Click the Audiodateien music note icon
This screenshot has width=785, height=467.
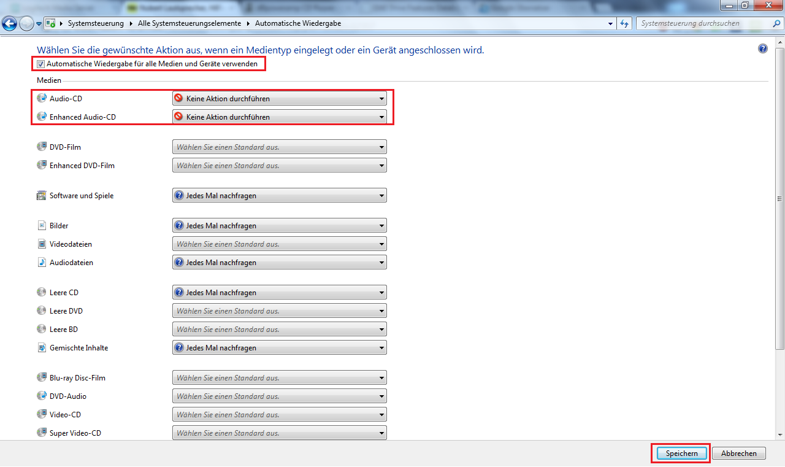[x=42, y=262]
